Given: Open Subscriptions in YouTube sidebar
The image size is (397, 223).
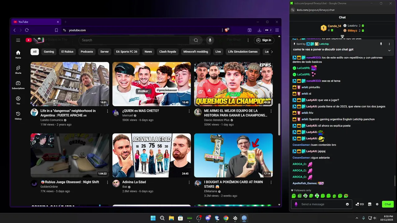Looking at the screenshot, I should click(x=18, y=85).
